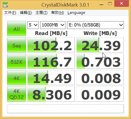Expand the drive selector showing E: 0%
This screenshot has width=131, height=119.
pos(95,25)
